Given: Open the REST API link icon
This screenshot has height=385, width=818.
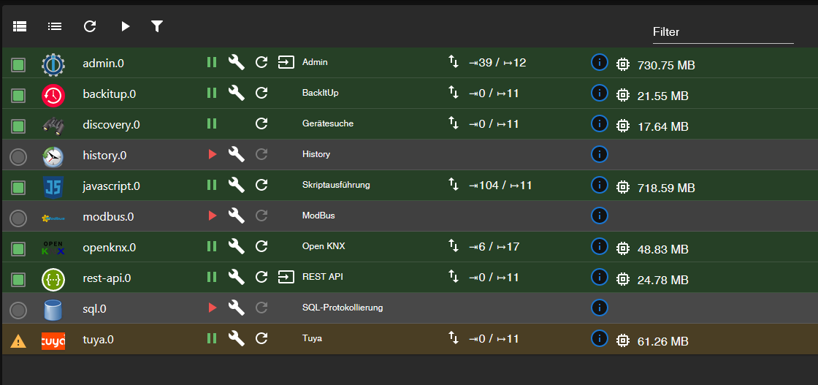Looking at the screenshot, I should click(x=286, y=277).
